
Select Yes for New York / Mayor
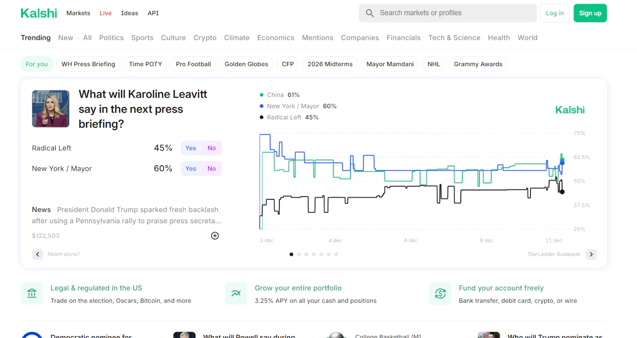(191, 169)
